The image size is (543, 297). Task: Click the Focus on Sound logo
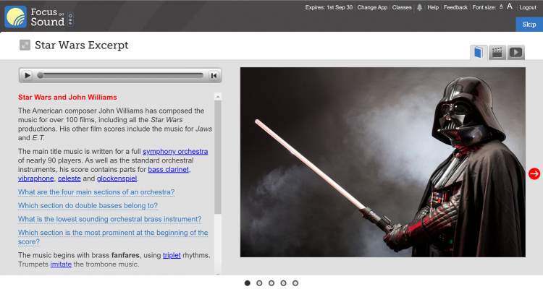click(39, 17)
